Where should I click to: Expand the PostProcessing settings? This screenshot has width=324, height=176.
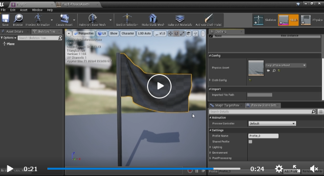210,158
